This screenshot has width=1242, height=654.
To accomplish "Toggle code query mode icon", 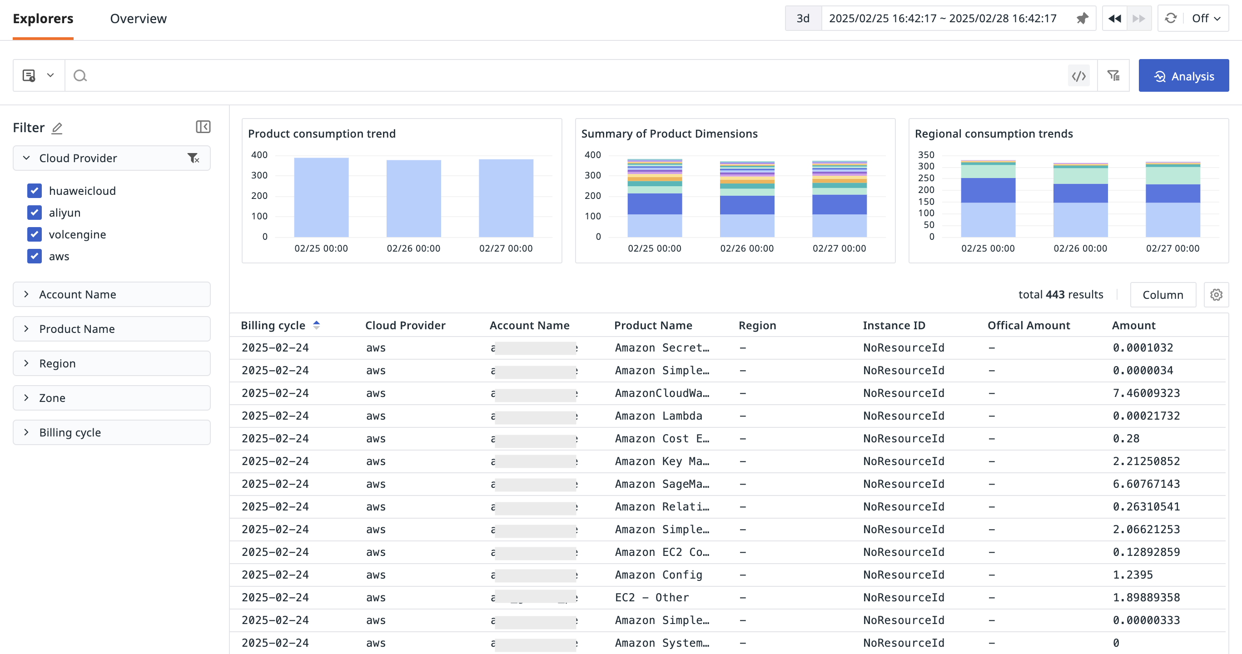I will [1078, 76].
